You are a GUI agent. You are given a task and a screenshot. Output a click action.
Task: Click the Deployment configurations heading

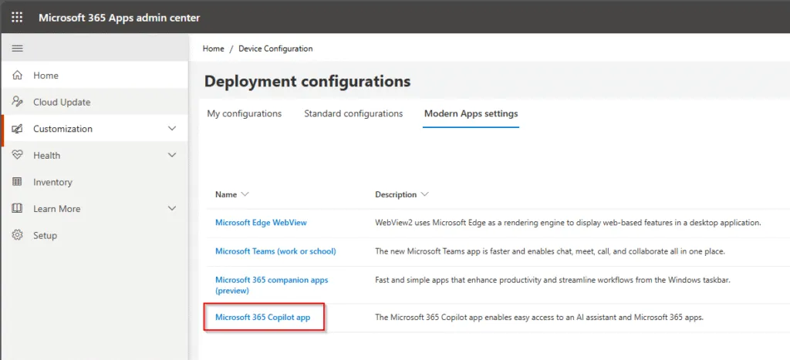pyautogui.click(x=308, y=81)
